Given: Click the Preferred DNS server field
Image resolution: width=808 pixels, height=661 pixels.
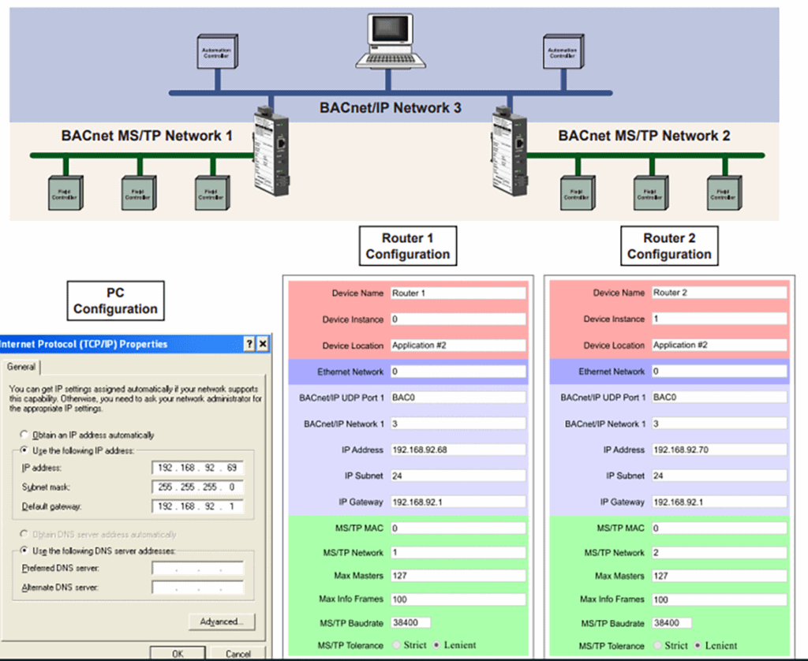Looking at the screenshot, I should (197, 568).
